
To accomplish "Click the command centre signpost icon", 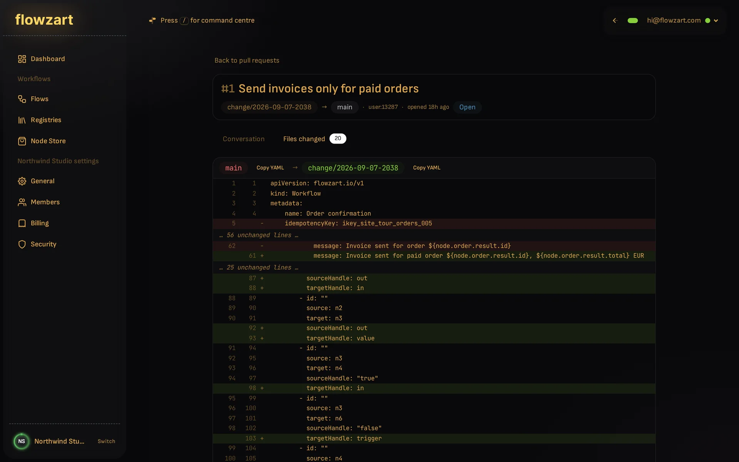I will pyautogui.click(x=152, y=20).
